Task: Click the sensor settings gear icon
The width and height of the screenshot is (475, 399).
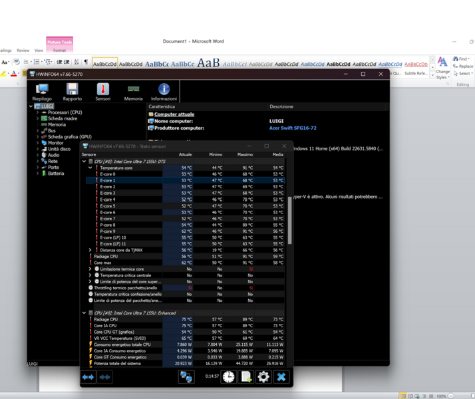Action: point(263,377)
